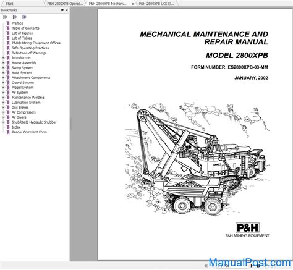Close the P&H 2800XPB Mechanical tab
The width and height of the screenshot is (293, 270).
[133, 4]
